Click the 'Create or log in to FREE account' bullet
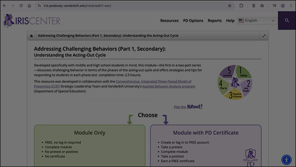The width and height of the screenshot is (296, 167). click(x=185, y=142)
